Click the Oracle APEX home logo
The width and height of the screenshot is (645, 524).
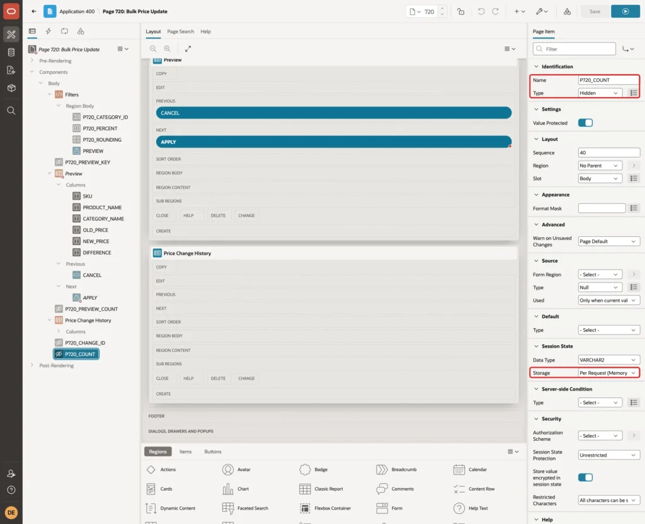11,11
